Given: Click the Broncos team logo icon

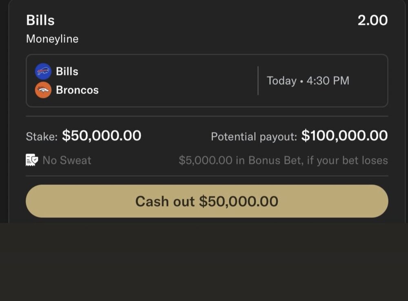Looking at the screenshot, I should tap(43, 90).
